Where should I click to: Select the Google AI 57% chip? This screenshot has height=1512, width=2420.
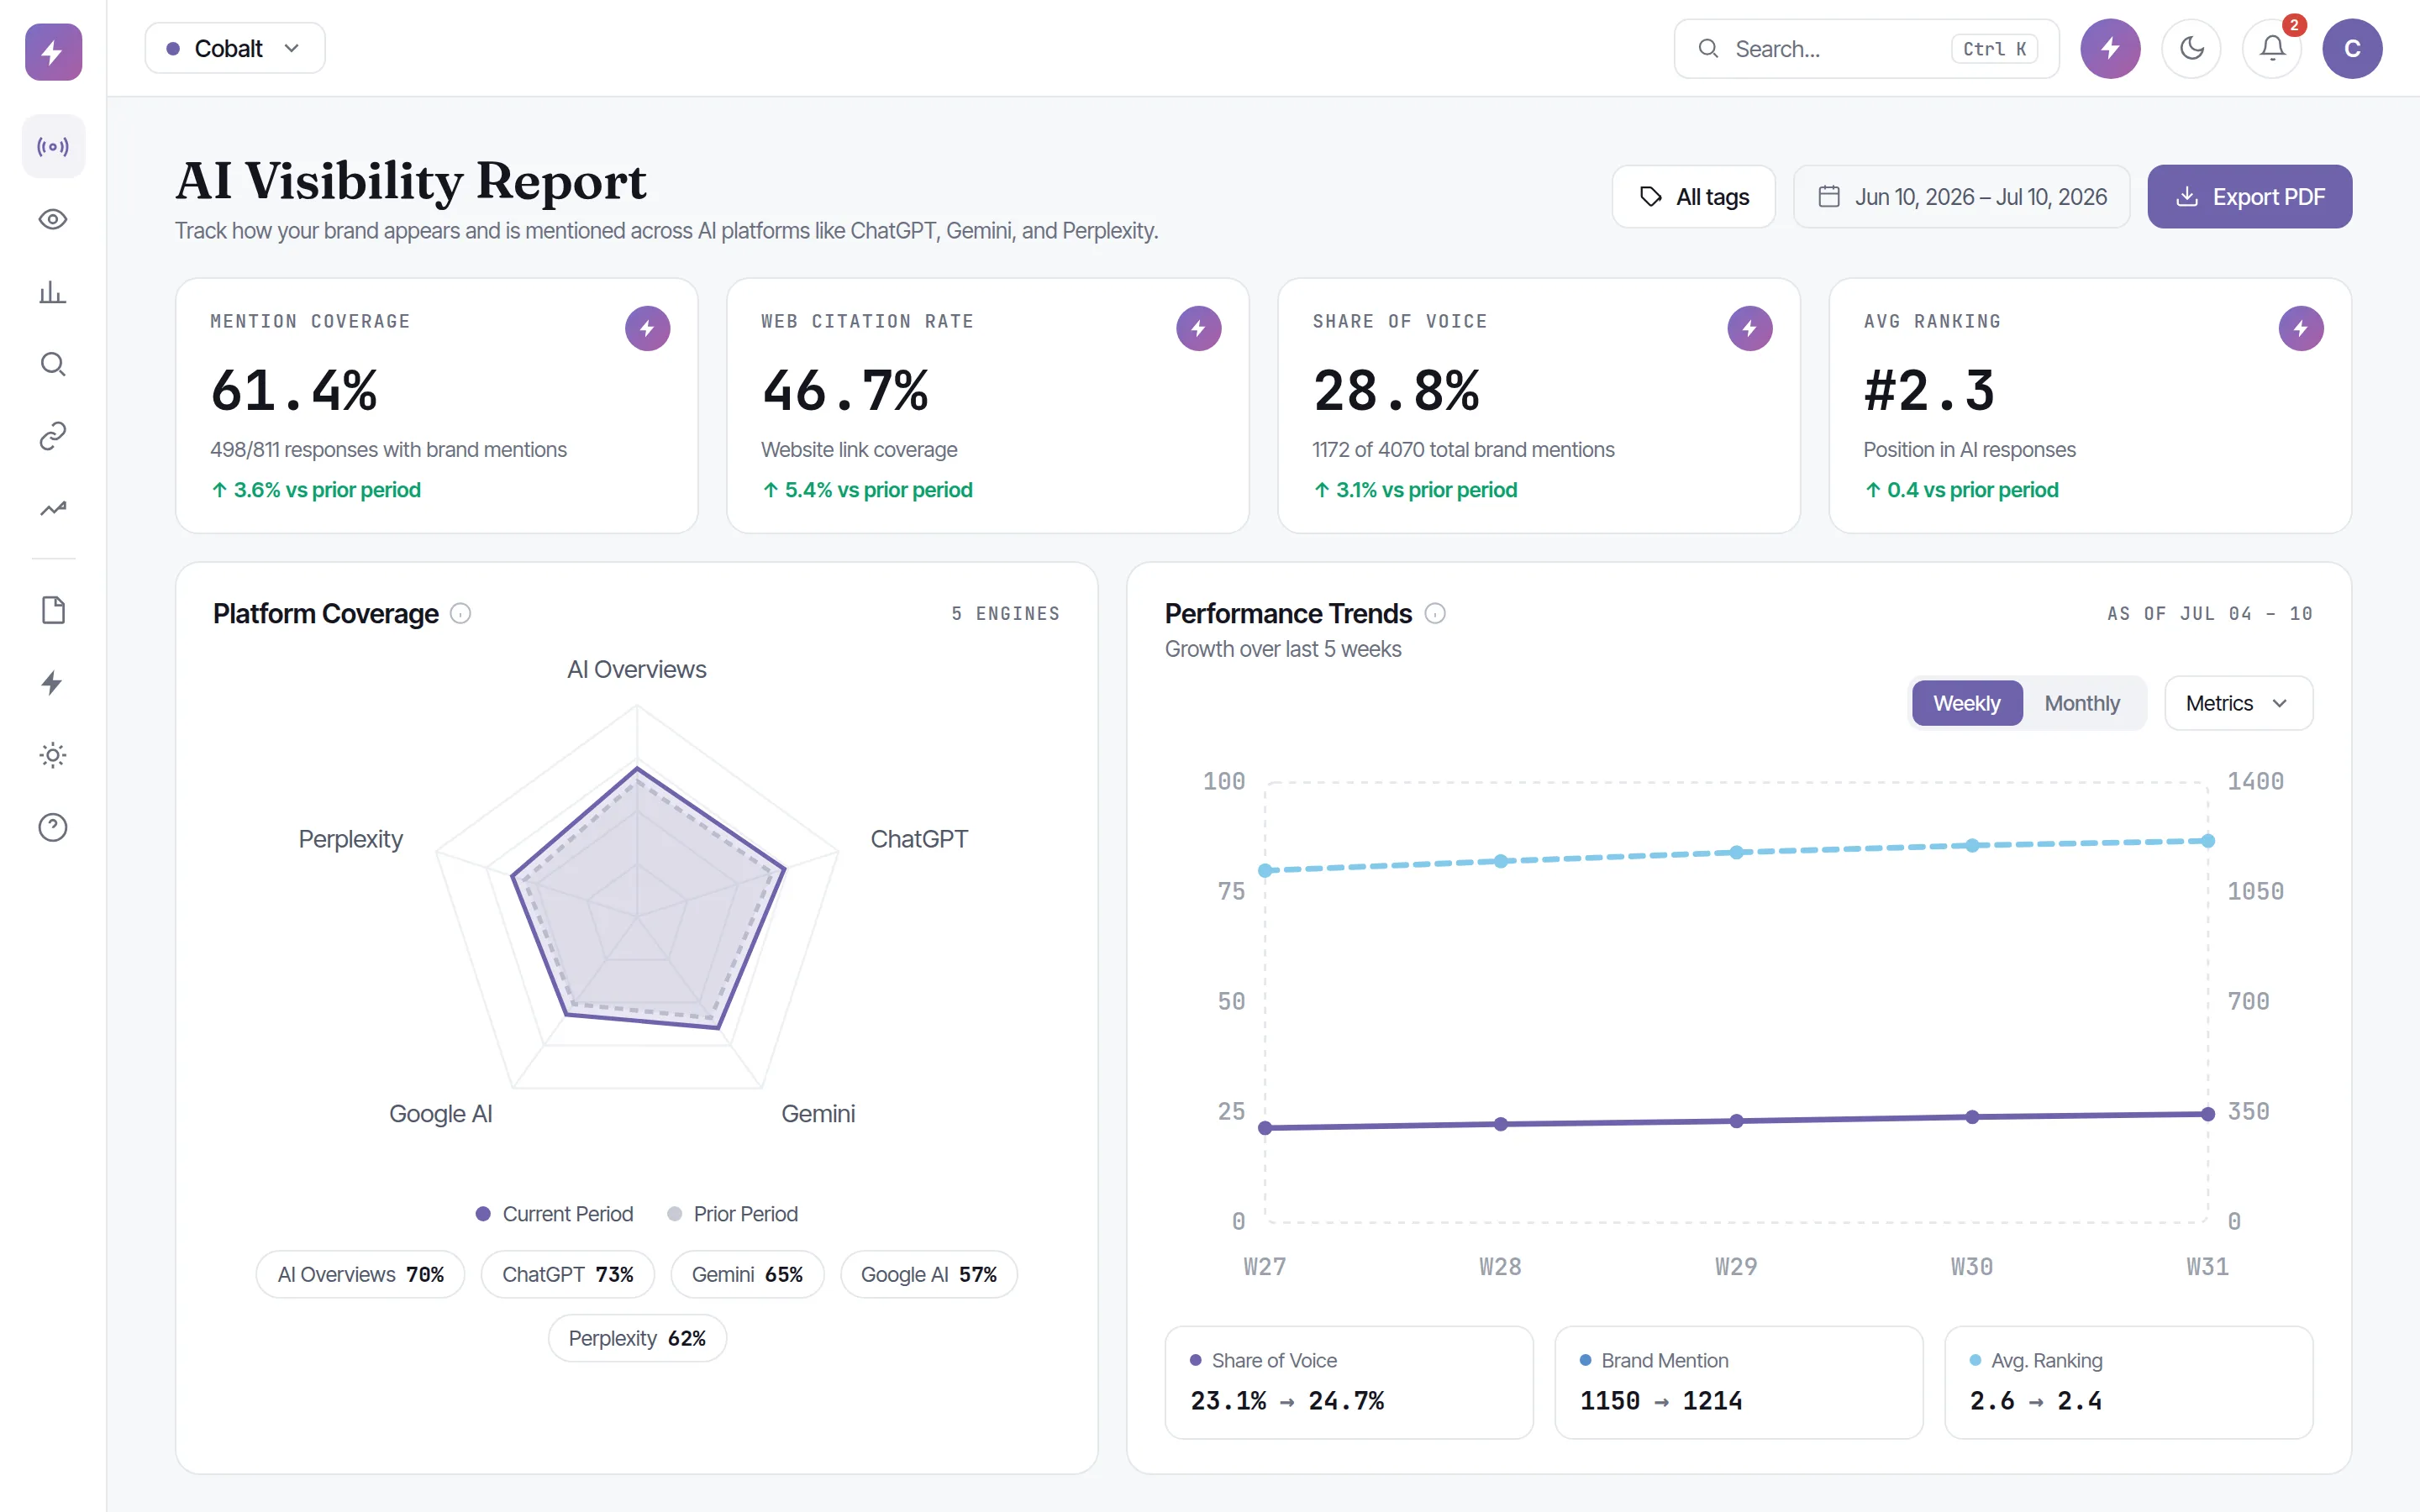[929, 1274]
